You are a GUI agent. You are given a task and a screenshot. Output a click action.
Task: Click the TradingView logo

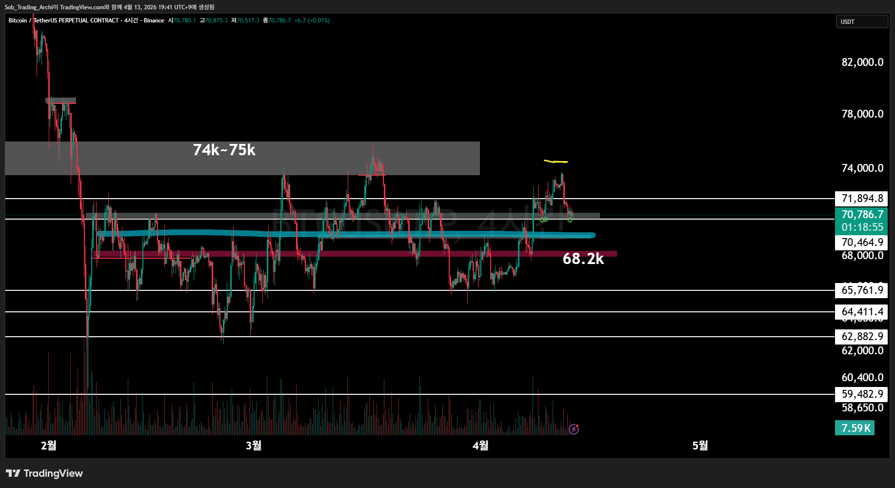pos(44,473)
